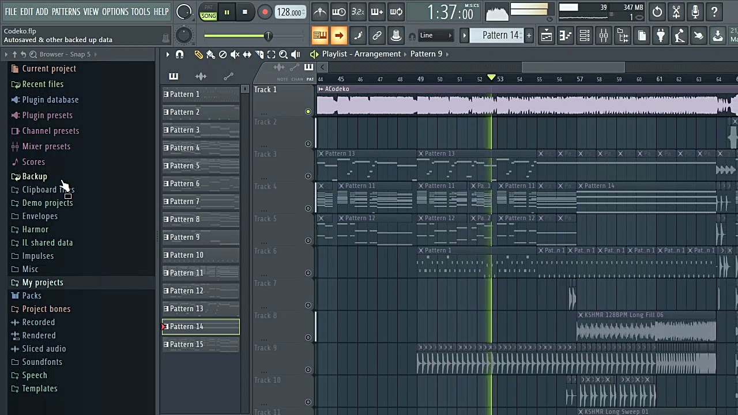This screenshot has width=738, height=415.
Task: Select the Mute tool in the playlist toolbar
Action: [235, 54]
